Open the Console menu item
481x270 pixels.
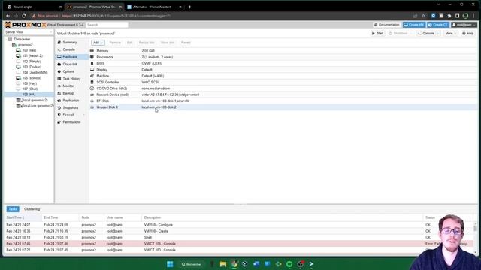(x=68, y=49)
